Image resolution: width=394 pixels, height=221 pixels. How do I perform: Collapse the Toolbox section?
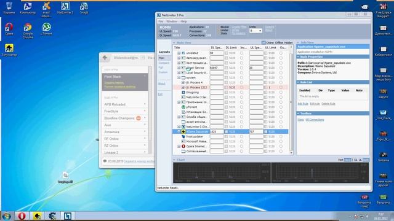point(298,114)
